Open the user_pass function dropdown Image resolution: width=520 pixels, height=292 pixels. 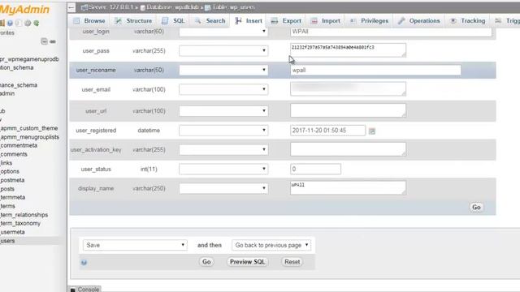[x=223, y=50]
